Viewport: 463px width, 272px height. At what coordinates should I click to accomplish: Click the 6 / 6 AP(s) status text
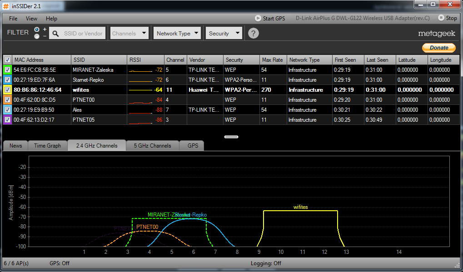16,263
